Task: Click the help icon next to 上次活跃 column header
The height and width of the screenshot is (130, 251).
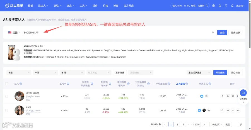Action: point(187,84)
